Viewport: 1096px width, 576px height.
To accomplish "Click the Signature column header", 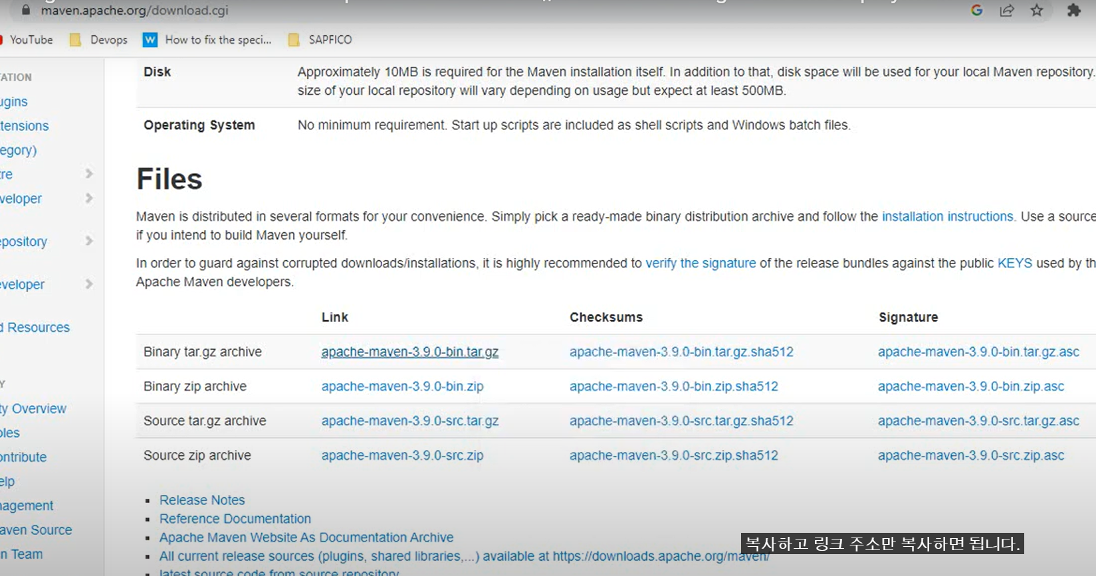I will coord(908,317).
